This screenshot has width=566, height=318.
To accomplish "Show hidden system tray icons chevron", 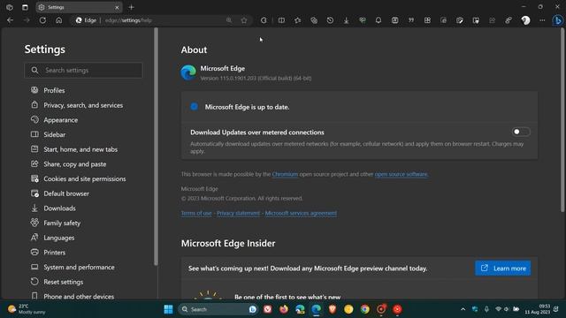I will (x=463, y=309).
